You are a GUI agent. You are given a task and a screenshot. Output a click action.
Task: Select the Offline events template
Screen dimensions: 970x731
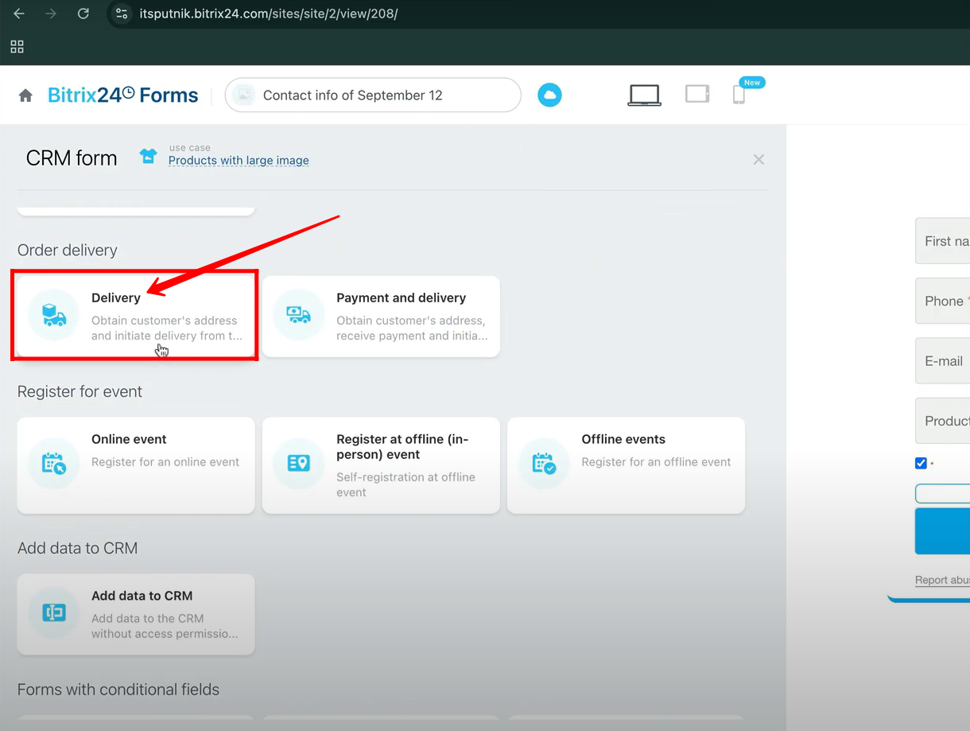coord(626,465)
